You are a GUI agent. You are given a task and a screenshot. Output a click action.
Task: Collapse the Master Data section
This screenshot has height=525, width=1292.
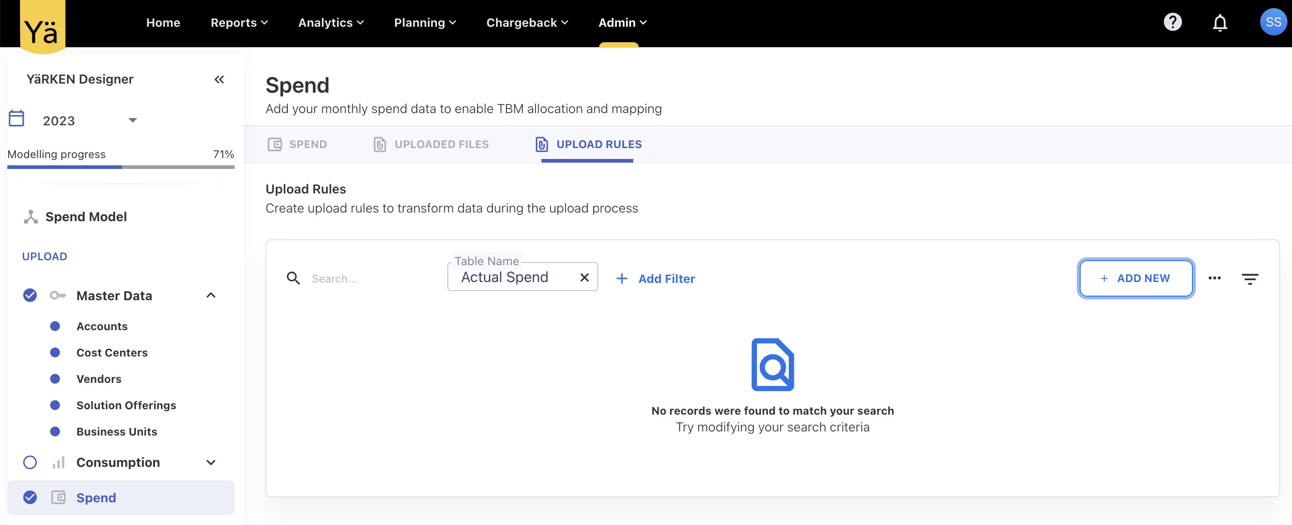(x=210, y=295)
